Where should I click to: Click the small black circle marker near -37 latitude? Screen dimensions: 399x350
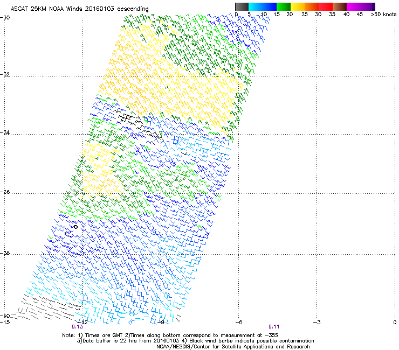(x=75, y=227)
